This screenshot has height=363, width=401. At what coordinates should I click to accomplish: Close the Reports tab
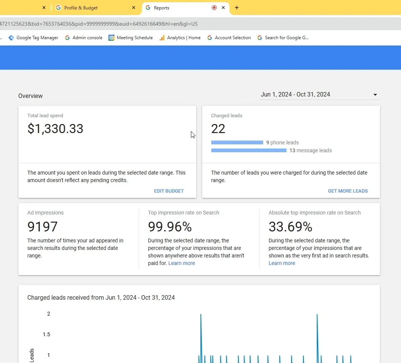[x=223, y=8]
